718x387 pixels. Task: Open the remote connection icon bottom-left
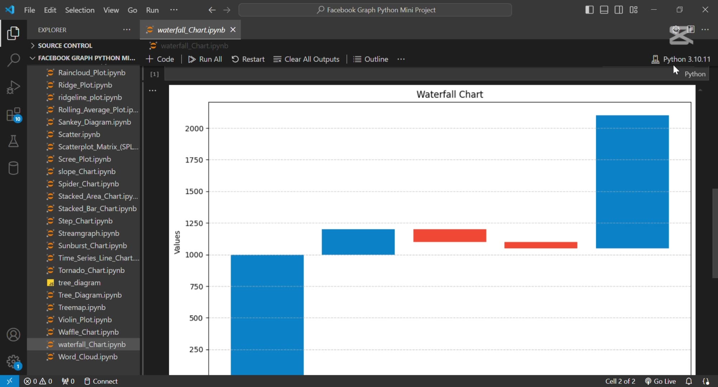(9, 381)
